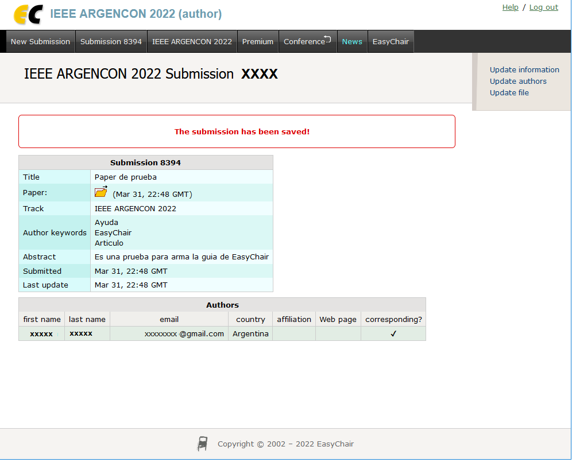
Task: Click the 'first name' column header
Action: [x=42, y=320]
